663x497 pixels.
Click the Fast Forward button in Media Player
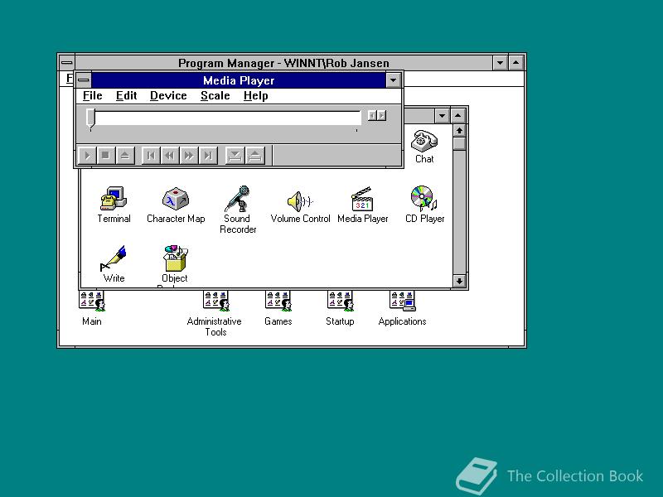[x=189, y=156]
